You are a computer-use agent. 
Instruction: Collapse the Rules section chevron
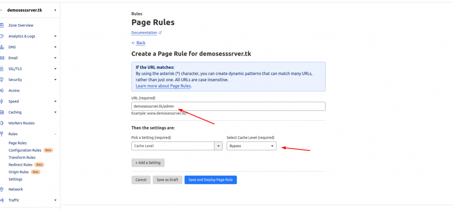(x=55, y=134)
